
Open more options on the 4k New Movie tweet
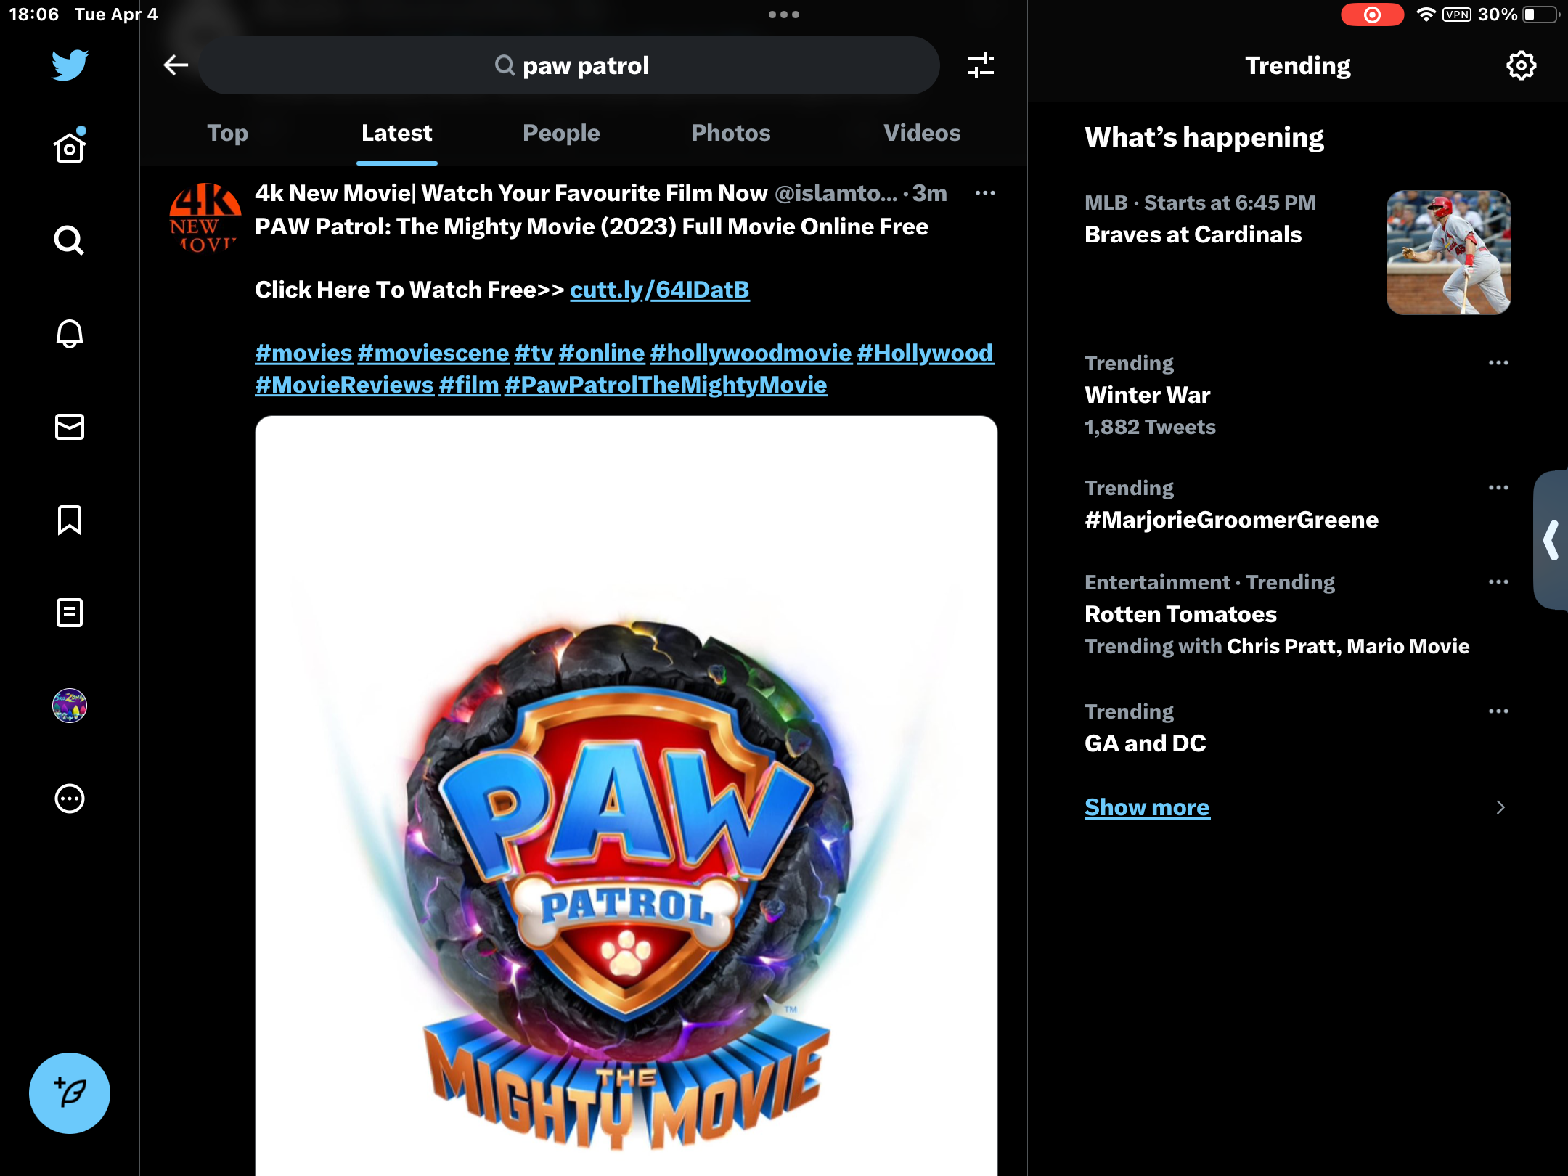point(985,193)
